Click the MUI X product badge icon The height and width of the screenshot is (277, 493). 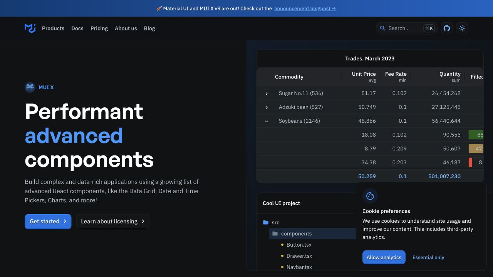coord(30,87)
